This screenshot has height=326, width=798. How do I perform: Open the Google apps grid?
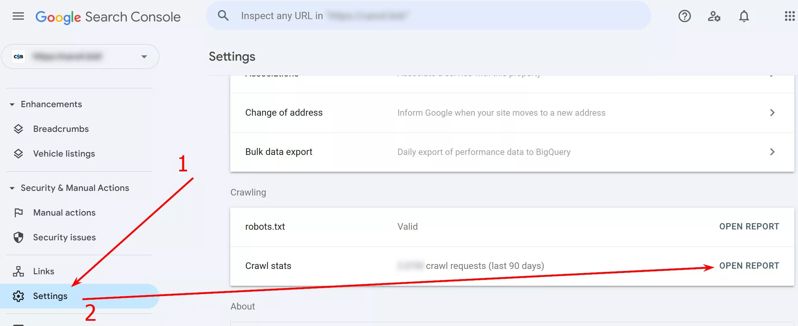(x=790, y=16)
